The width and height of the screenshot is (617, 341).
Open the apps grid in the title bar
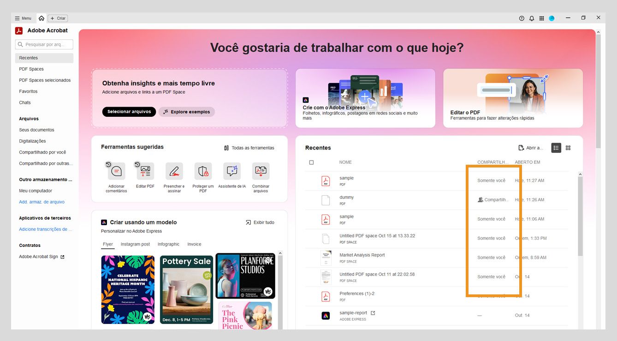point(541,18)
